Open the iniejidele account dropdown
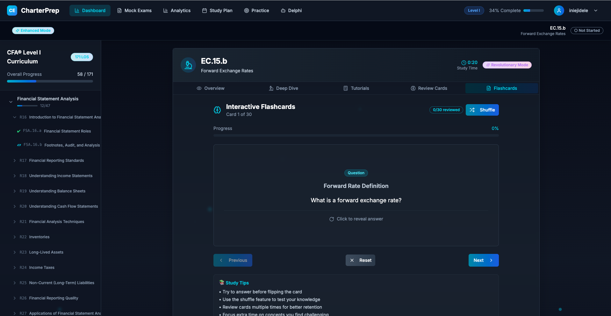611x316 pixels. pos(595,11)
